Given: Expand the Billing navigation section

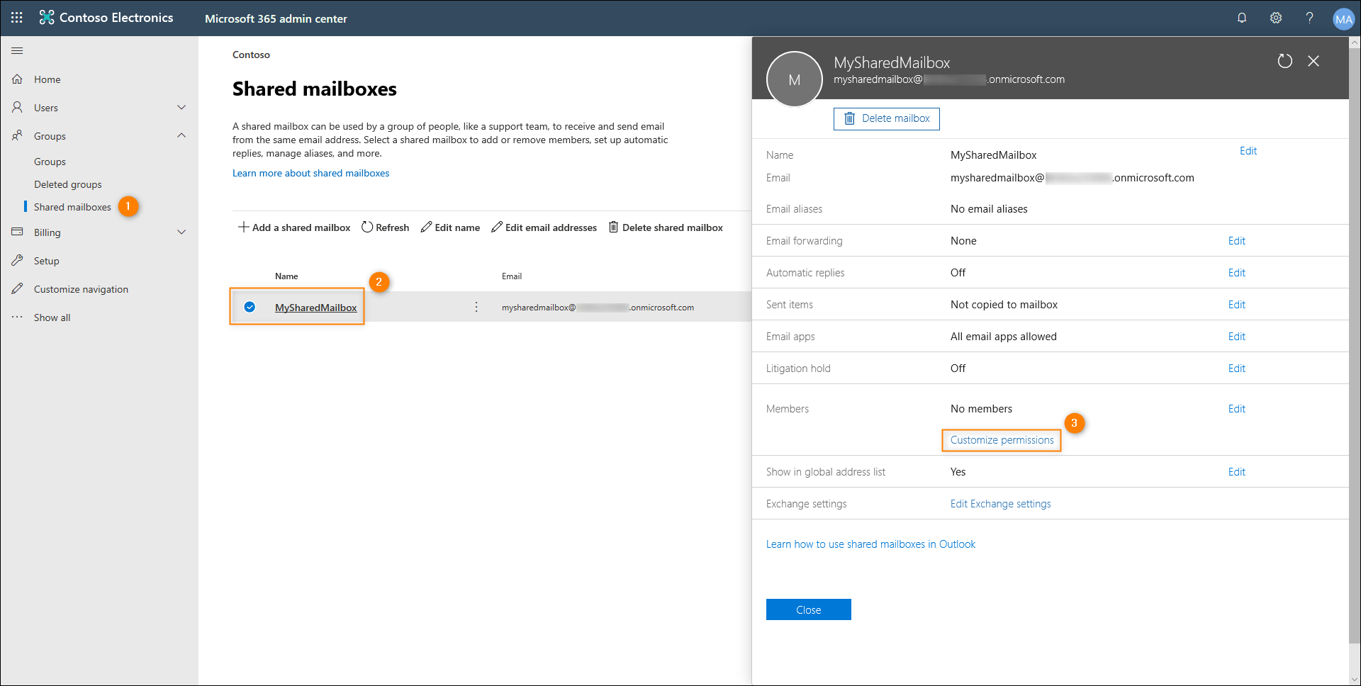Looking at the screenshot, I should pyautogui.click(x=181, y=232).
